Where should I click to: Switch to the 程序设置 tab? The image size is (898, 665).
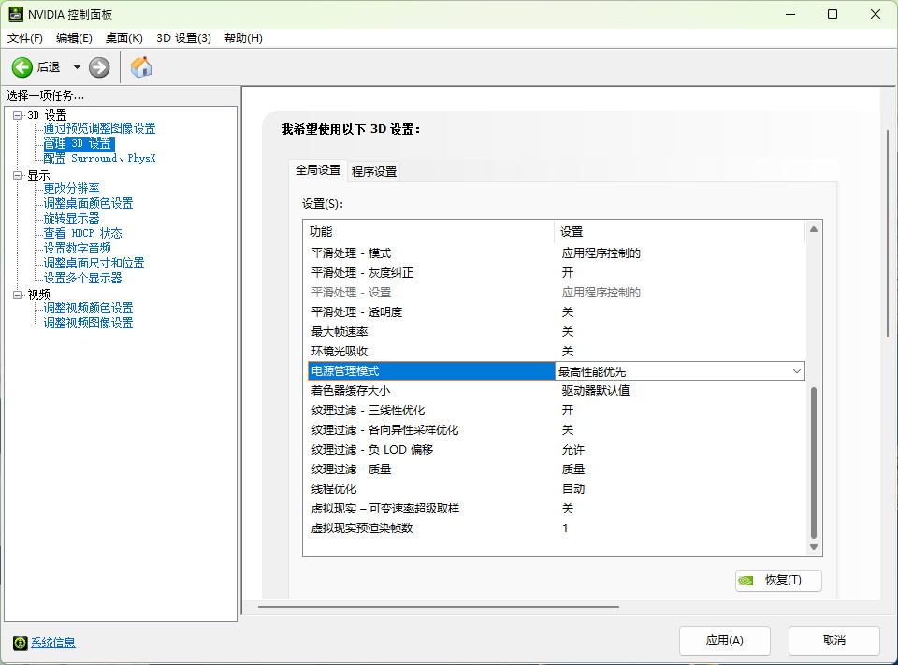click(x=374, y=171)
